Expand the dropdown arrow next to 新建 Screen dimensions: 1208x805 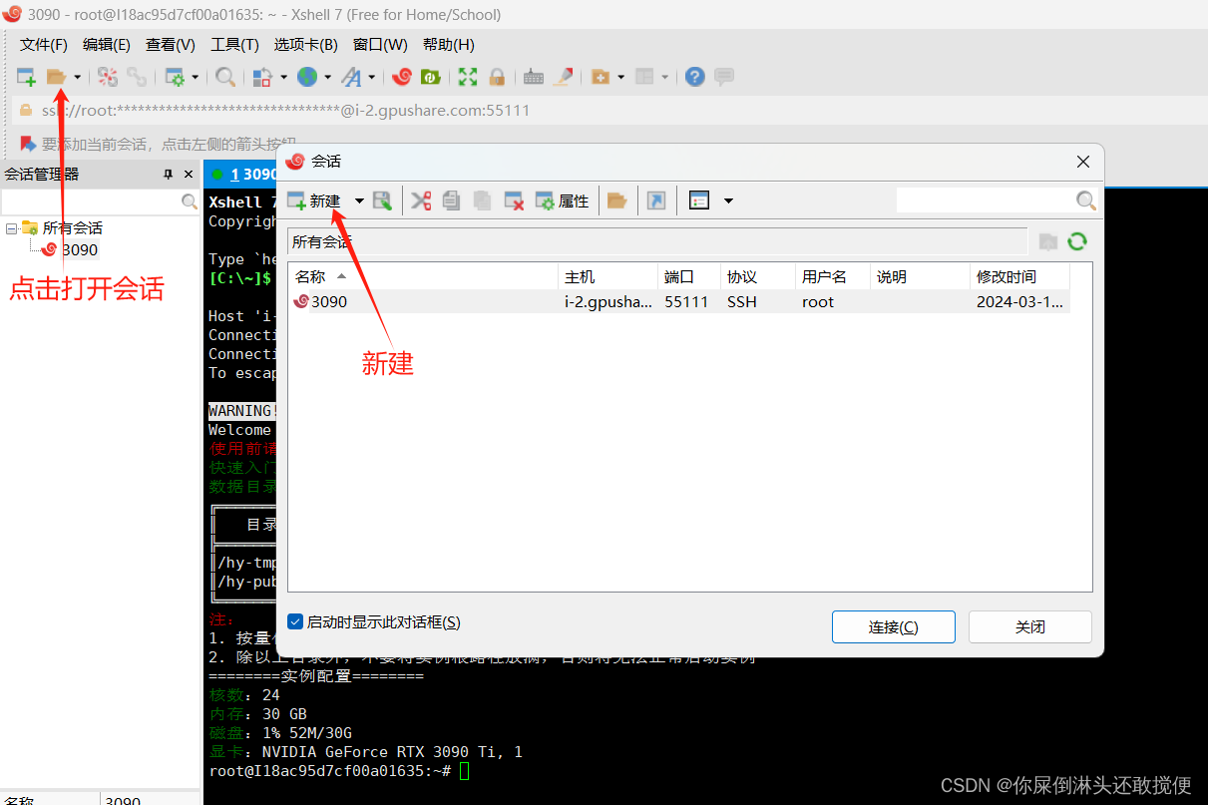pos(359,201)
